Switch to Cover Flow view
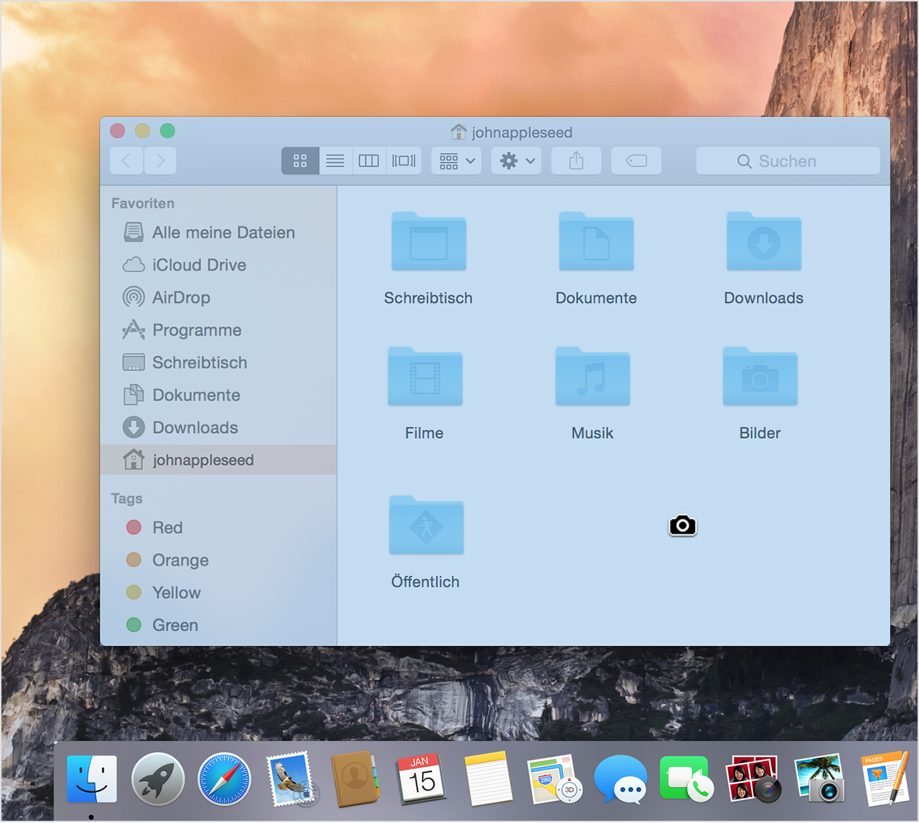Screen dimensions: 919x823 point(403,160)
